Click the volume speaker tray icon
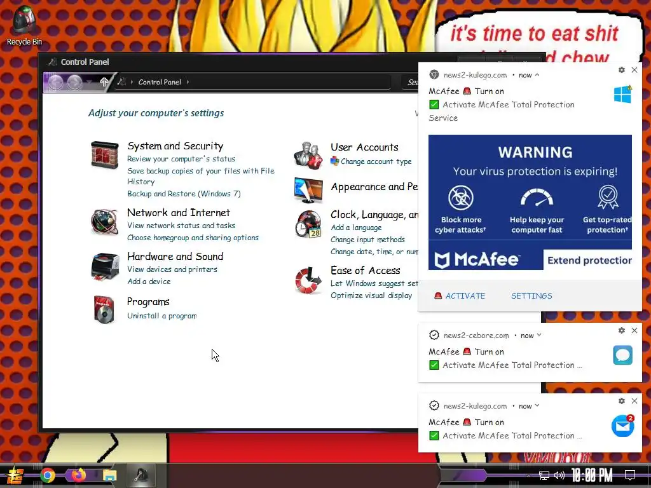 [559, 475]
